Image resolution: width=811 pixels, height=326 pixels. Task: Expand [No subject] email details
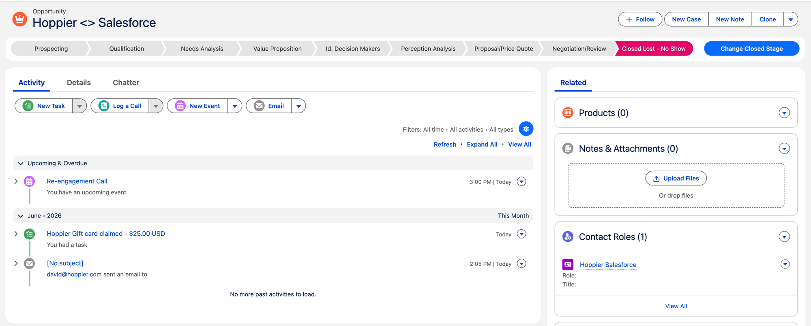[16, 263]
